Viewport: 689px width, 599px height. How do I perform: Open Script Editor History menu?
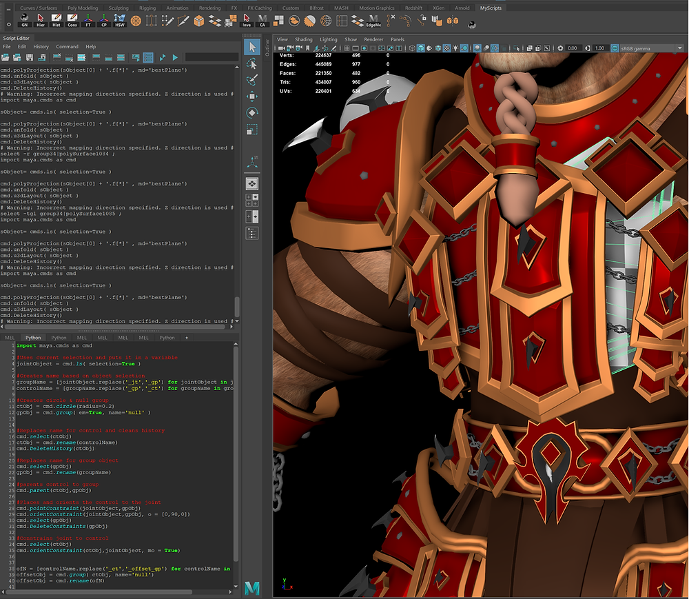[41, 47]
